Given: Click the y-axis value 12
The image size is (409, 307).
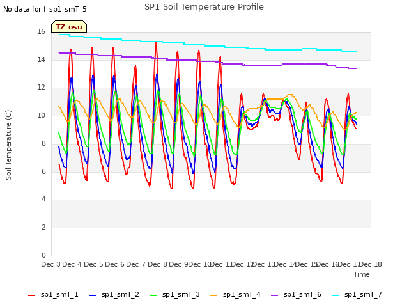Looking at the screenshot, I should 41,88.
